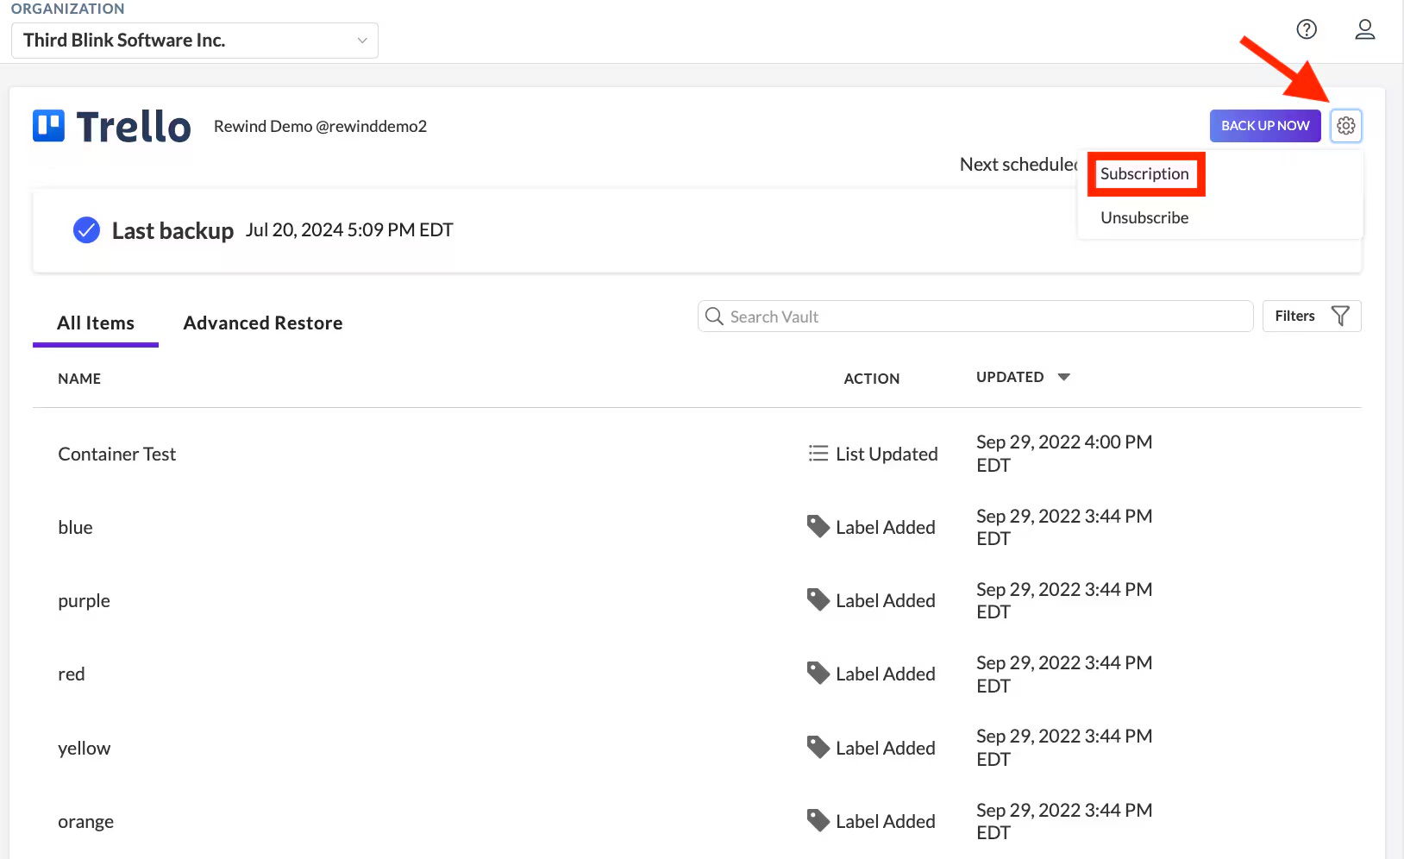Click into the Search Vault field
The height and width of the screenshot is (859, 1404).
coord(975,317)
